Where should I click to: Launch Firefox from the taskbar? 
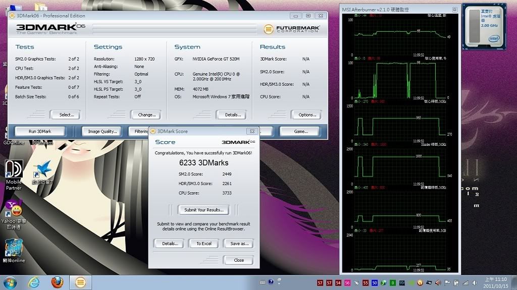click(57, 282)
